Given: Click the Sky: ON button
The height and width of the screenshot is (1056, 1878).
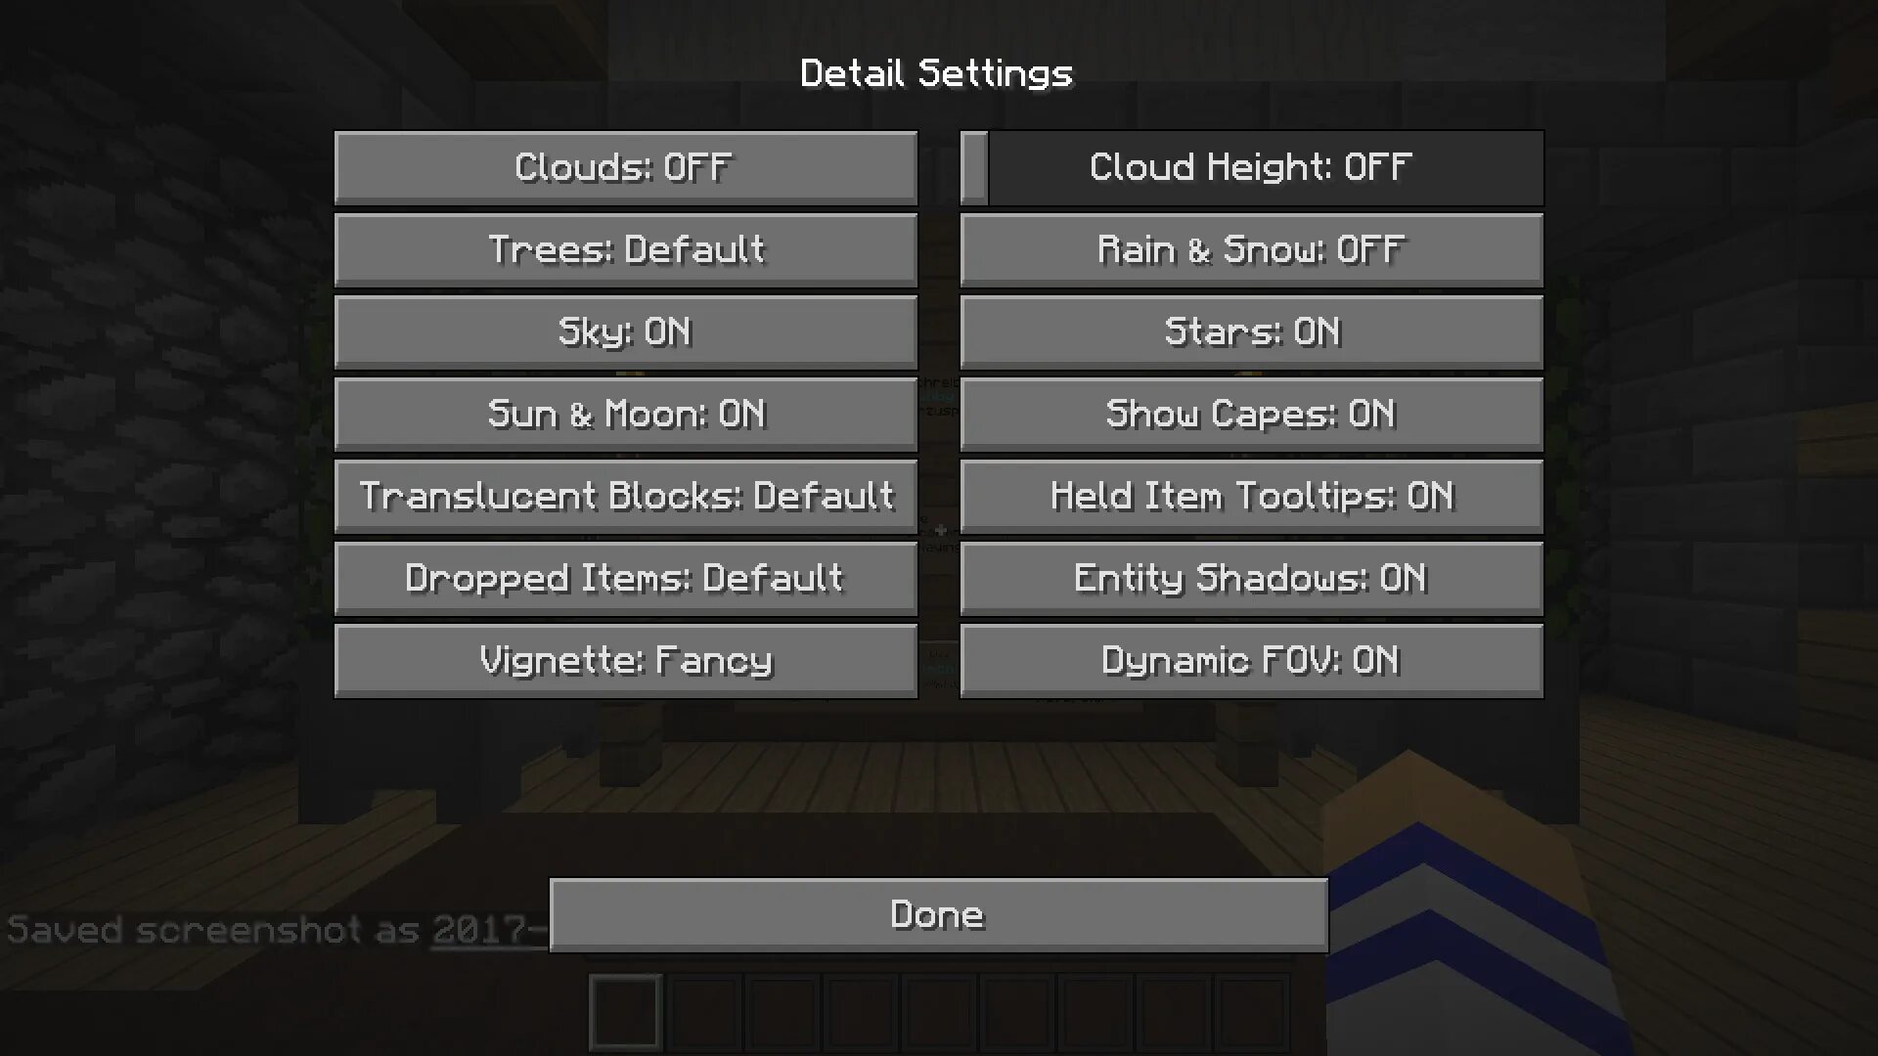Looking at the screenshot, I should click(626, 331).
